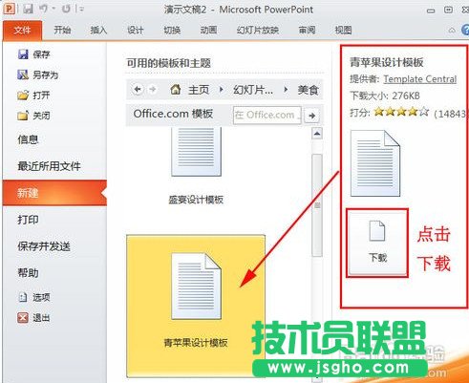Screen dimensions: 469x383
Task: Expand the arrow after 幻灯片... in the breadcrumb
Action: [x=286, y=90]
